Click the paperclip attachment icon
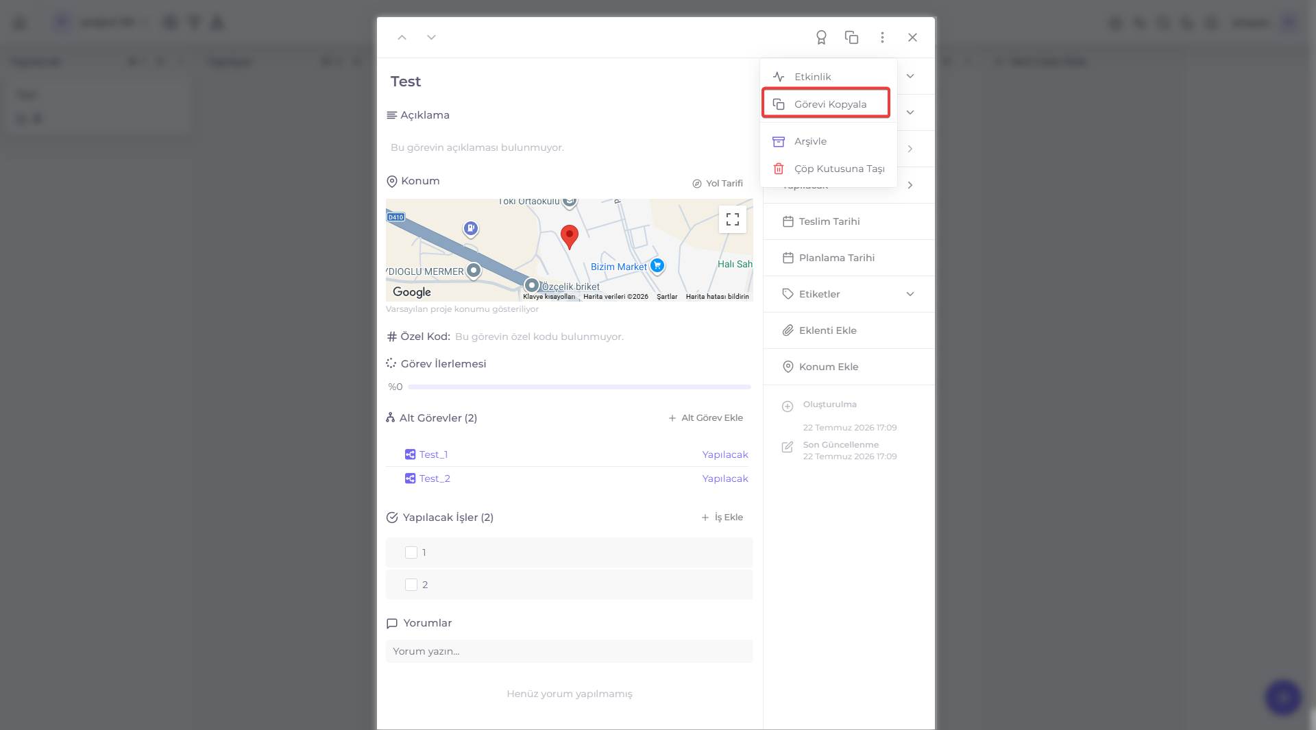Image resolution: width=1316 pixels, height=730 pixels. coord(788,330)
